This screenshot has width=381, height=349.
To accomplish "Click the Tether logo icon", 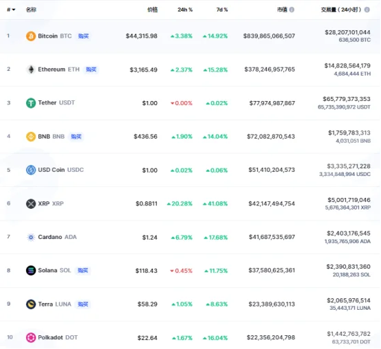I will pos(31,103).
